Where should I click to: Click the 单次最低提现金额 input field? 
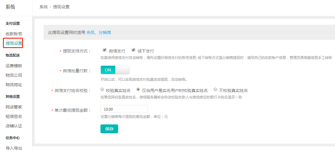click(x=124, y=109)
